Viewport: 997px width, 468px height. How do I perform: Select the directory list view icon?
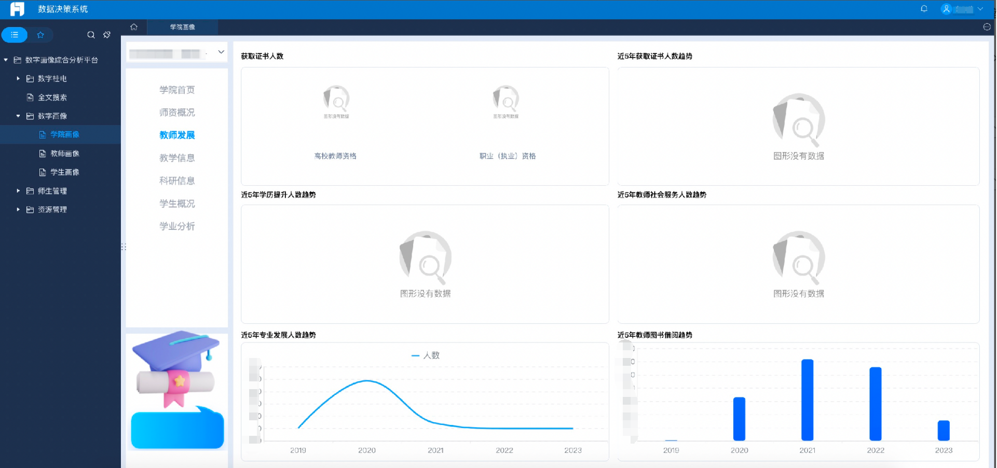point(15,35)
